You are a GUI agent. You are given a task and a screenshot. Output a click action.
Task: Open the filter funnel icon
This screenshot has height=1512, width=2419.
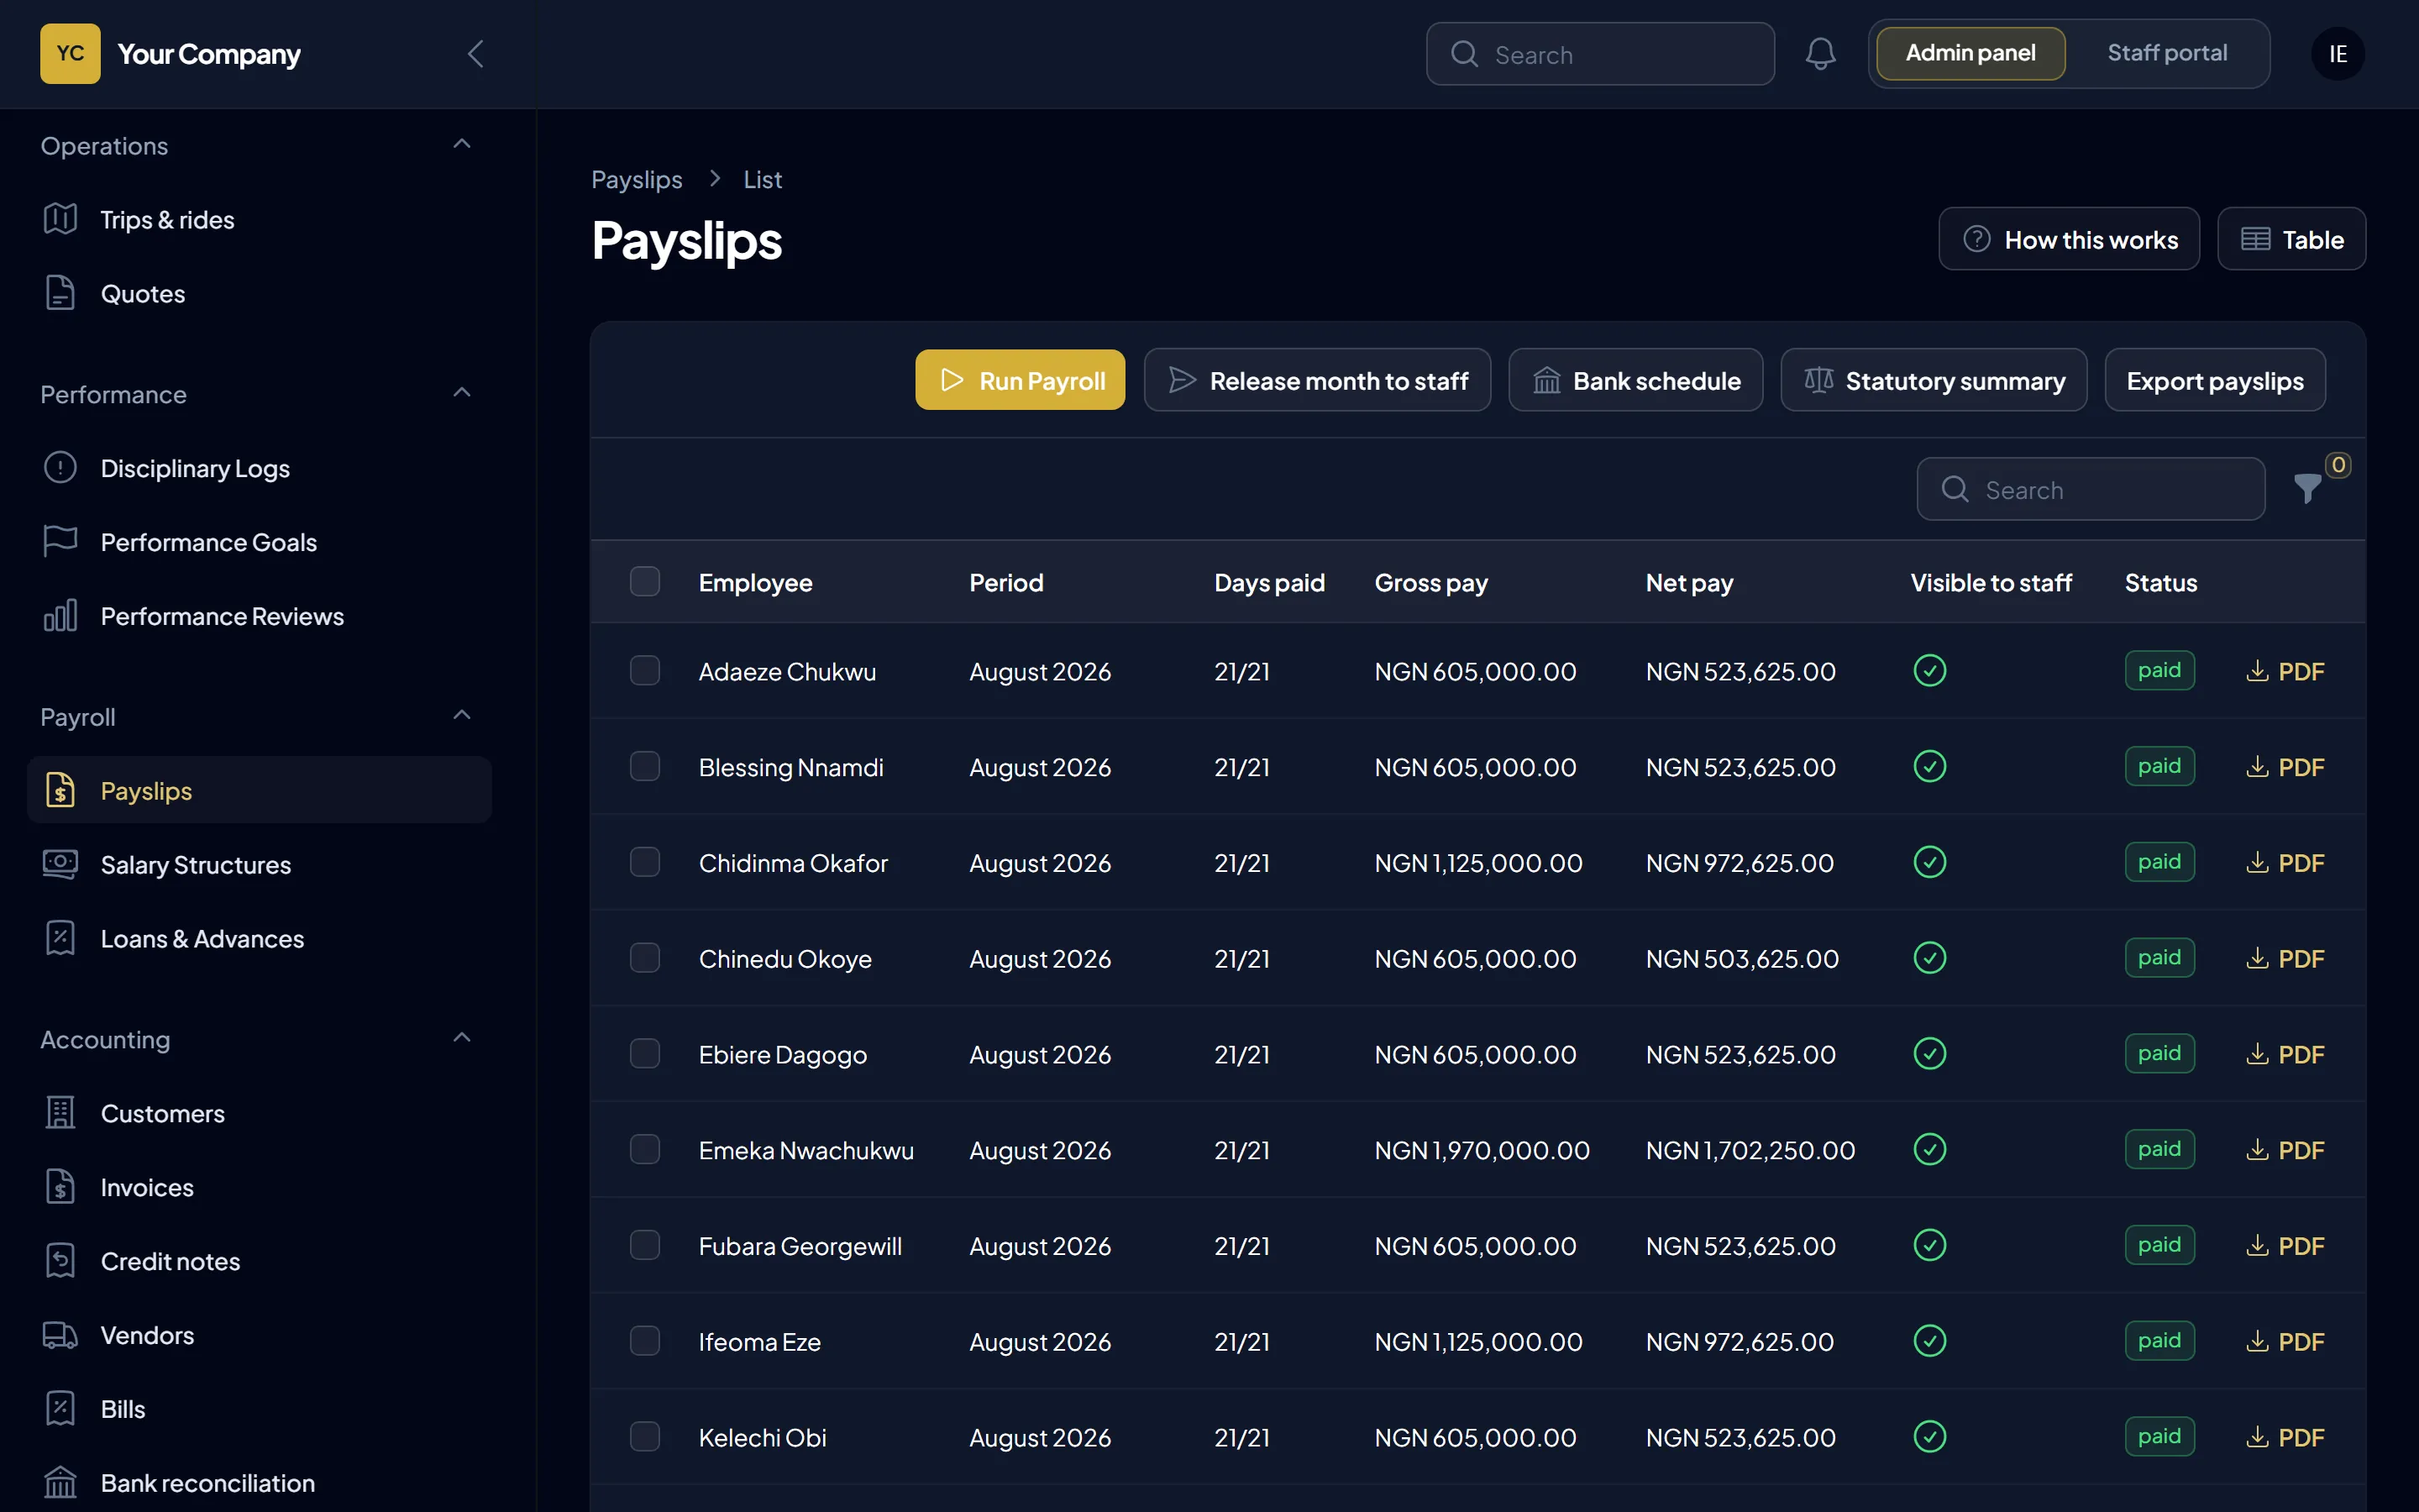tap(2307, 489)
